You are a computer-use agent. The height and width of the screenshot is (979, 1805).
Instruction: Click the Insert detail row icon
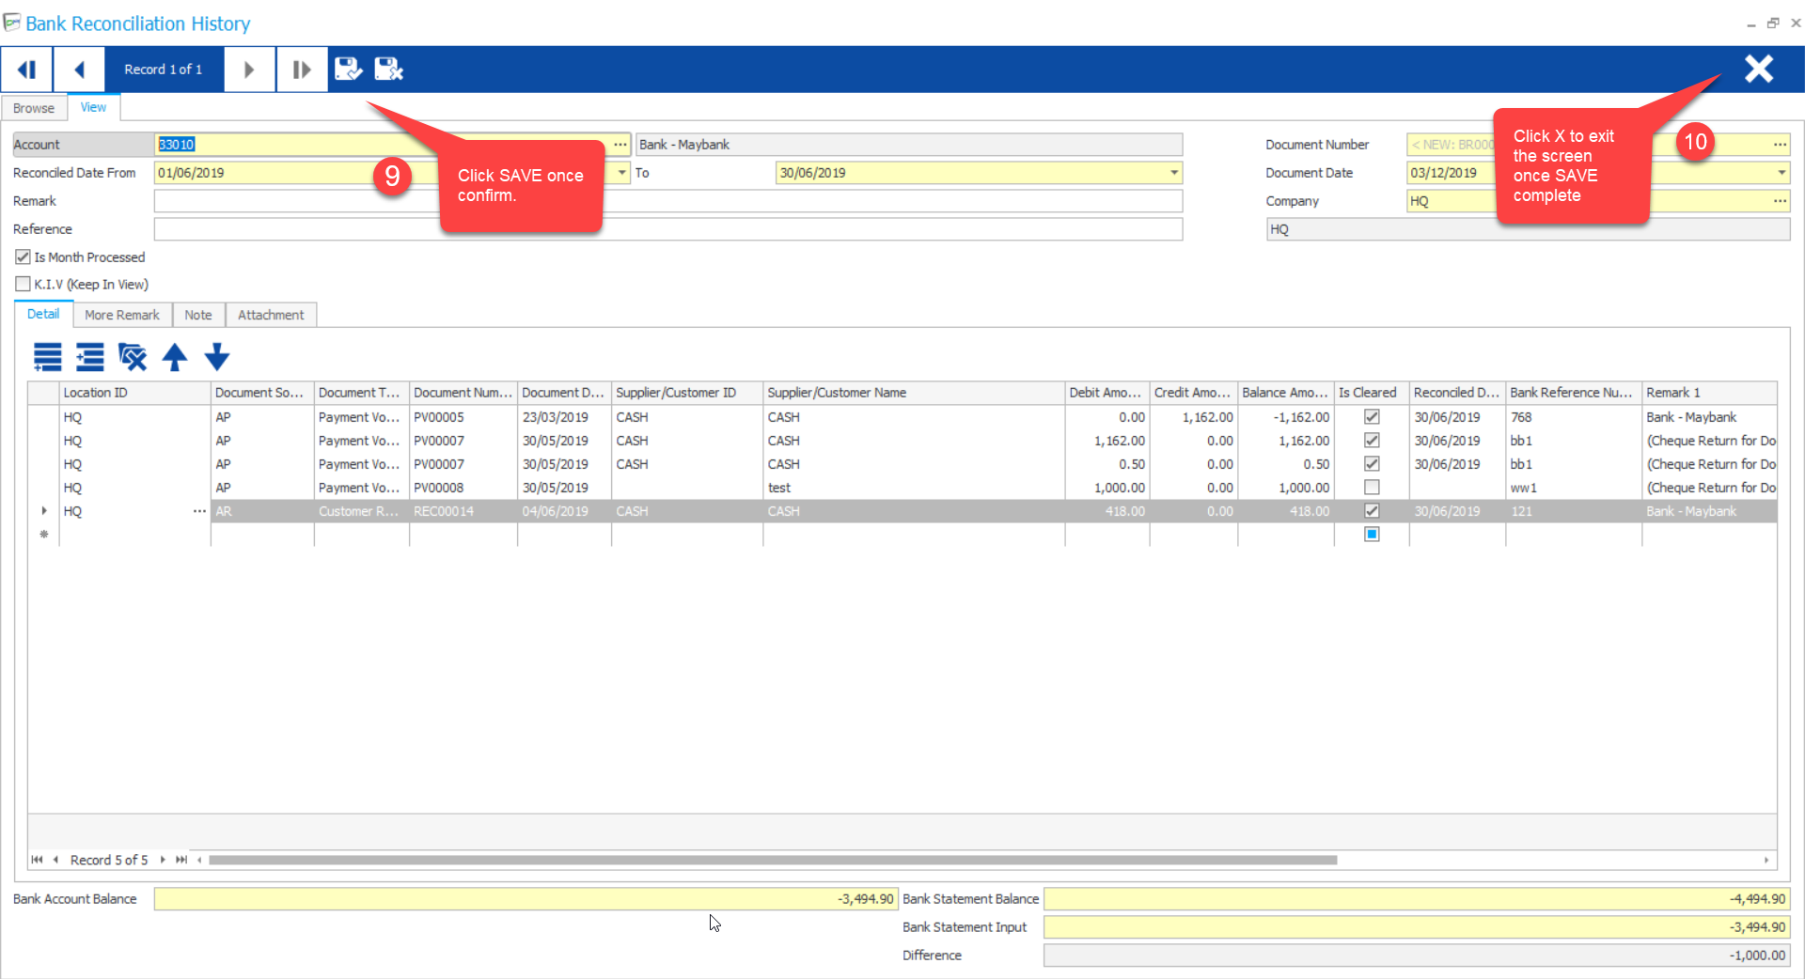[90, 357]
